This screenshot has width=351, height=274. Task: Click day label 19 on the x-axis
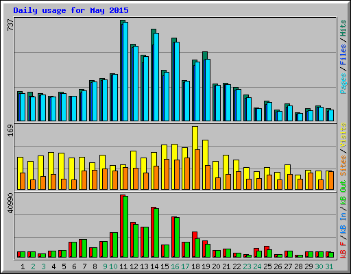pyautogui.click(x=206, y=266)
